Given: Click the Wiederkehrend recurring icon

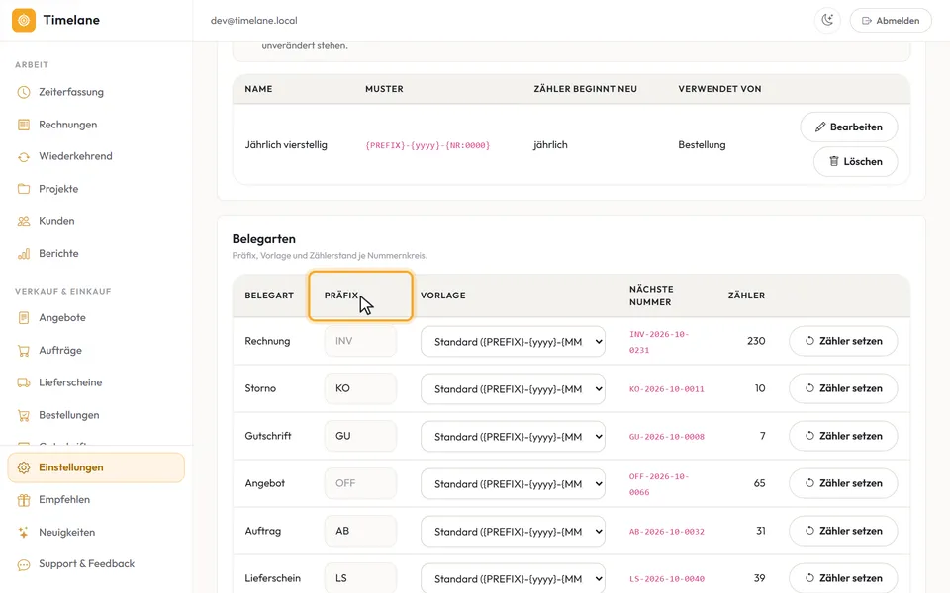Looking at the screenshot, I should coord(24,157).
